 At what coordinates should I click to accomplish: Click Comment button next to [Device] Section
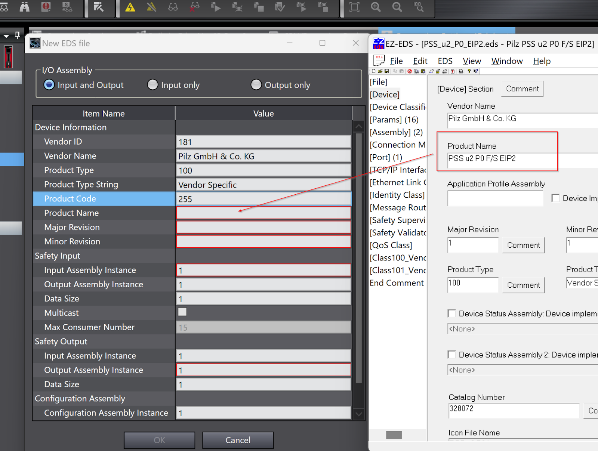point(522,89)
